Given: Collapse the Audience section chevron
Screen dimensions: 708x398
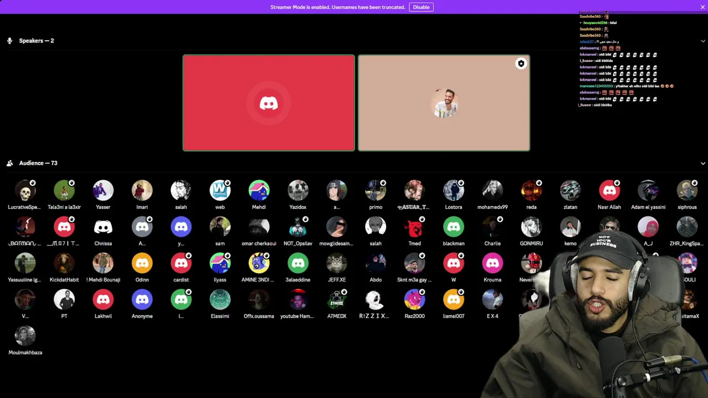Looking at the screenshot, I should tap(703, 164).
